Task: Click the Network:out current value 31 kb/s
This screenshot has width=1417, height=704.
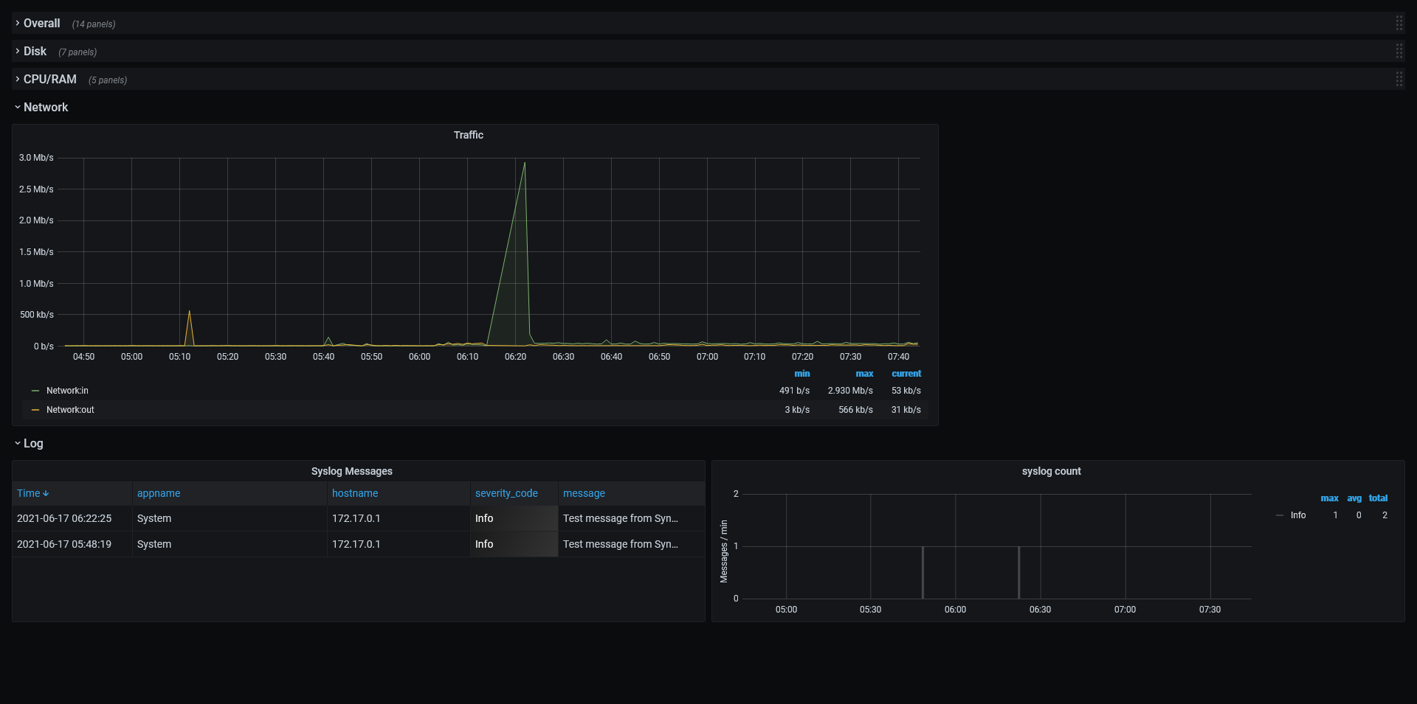Action: tap(906, 410)
